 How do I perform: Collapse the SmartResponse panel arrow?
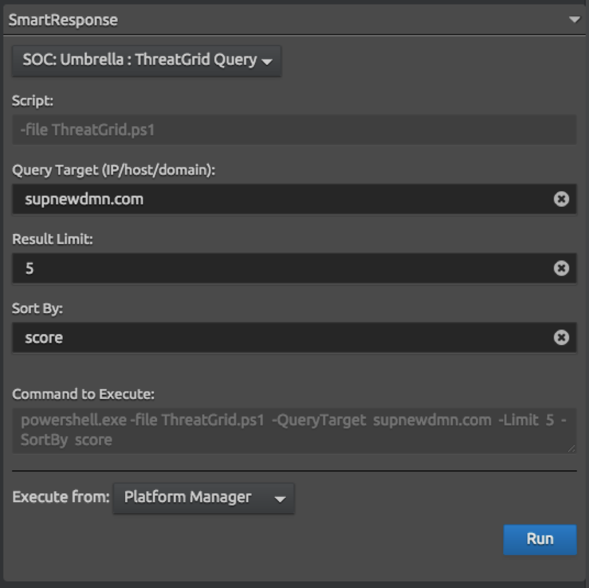click(575, 19)
